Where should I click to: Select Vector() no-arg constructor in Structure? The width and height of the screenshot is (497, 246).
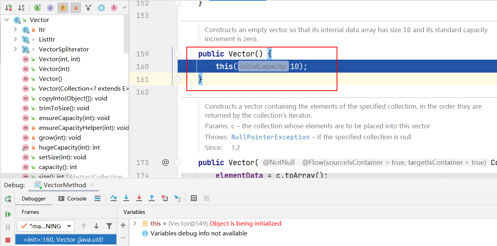tap(50, 78)
